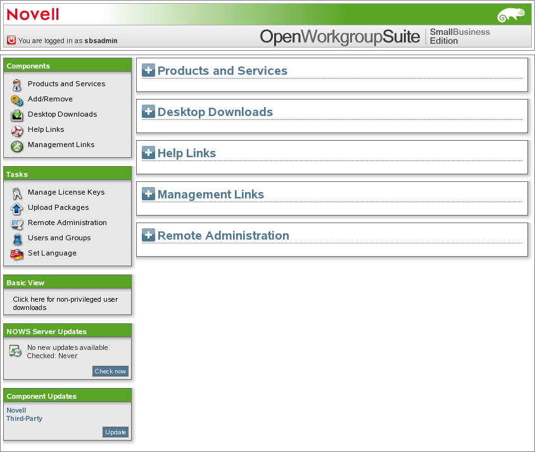Click the Upload Packages blue arrow icon
Viewport: 535px width, 452px height.
pos(16,209)
